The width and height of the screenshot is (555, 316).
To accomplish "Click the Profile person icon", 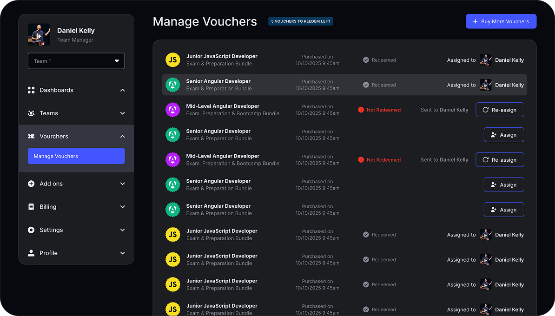I will (31, 253).
